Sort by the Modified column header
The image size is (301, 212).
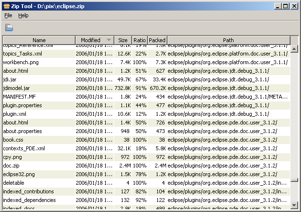(95, 40)
